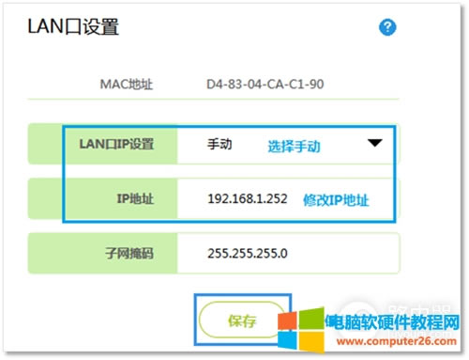
Task: Click the LAN口IP设置 green label
Action: (x=116, y=144)
